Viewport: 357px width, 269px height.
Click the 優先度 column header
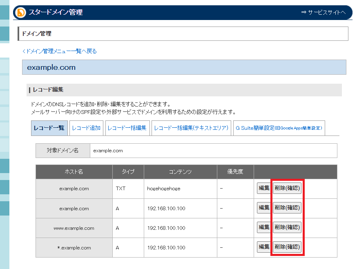coord(235,171)
